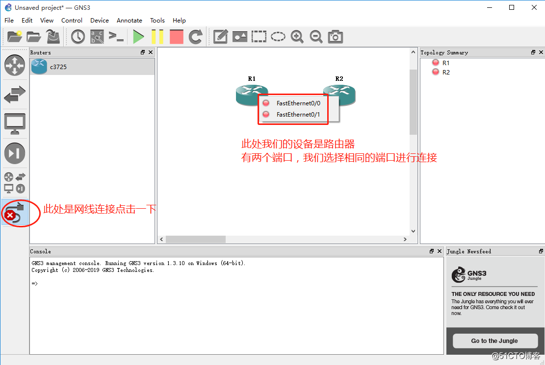Toggle show interface labels icon
Viewport: 545px width, 365px height.
[97, 36]
